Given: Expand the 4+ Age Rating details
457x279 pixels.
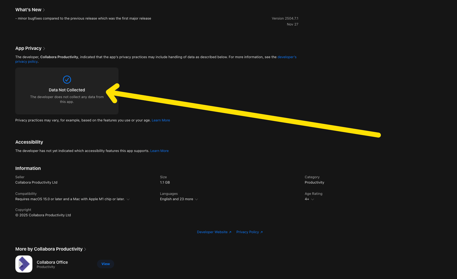Looking at the screenshot, I should [312, 199].
